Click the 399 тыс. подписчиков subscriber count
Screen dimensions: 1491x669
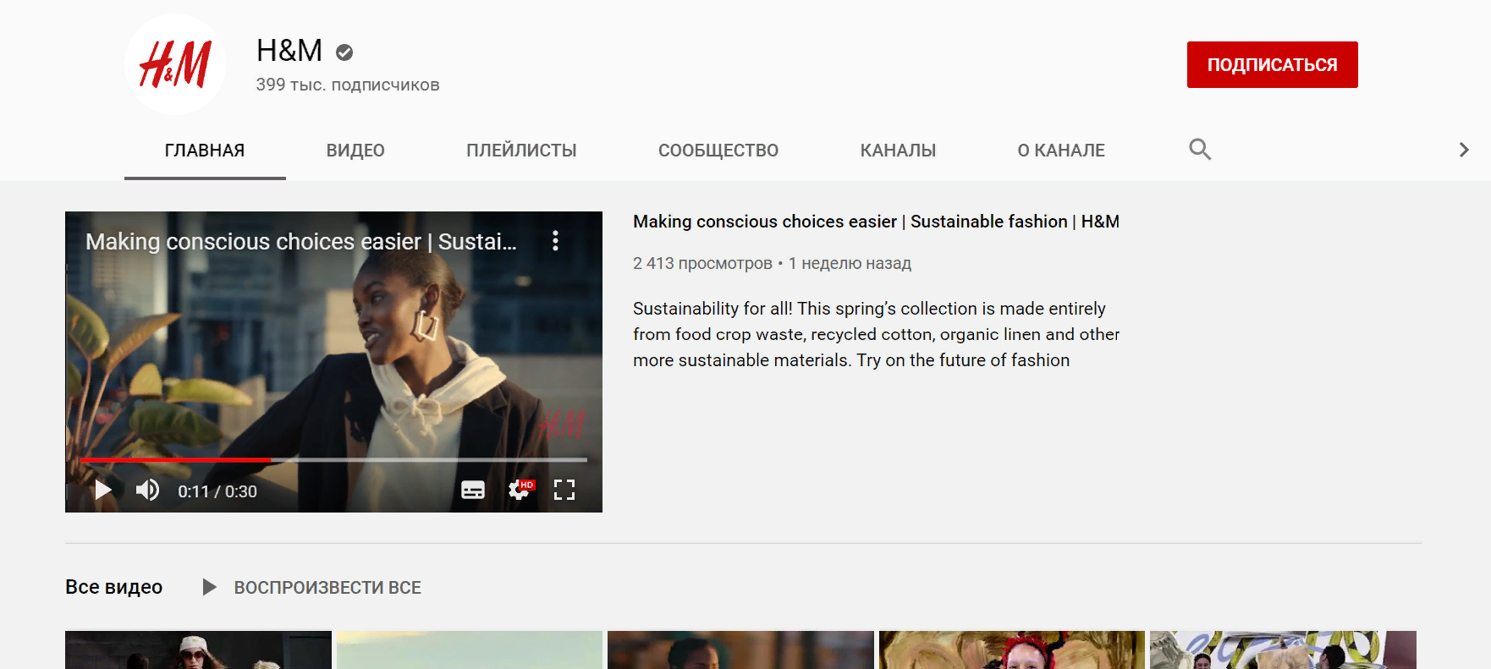coord(348,85)
